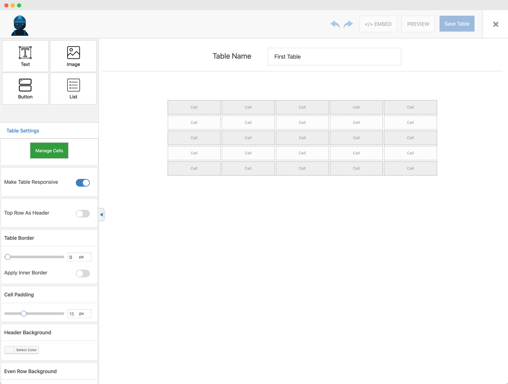Click the Table Name input field
The image size is (508, 384).
tap(334, 57)
